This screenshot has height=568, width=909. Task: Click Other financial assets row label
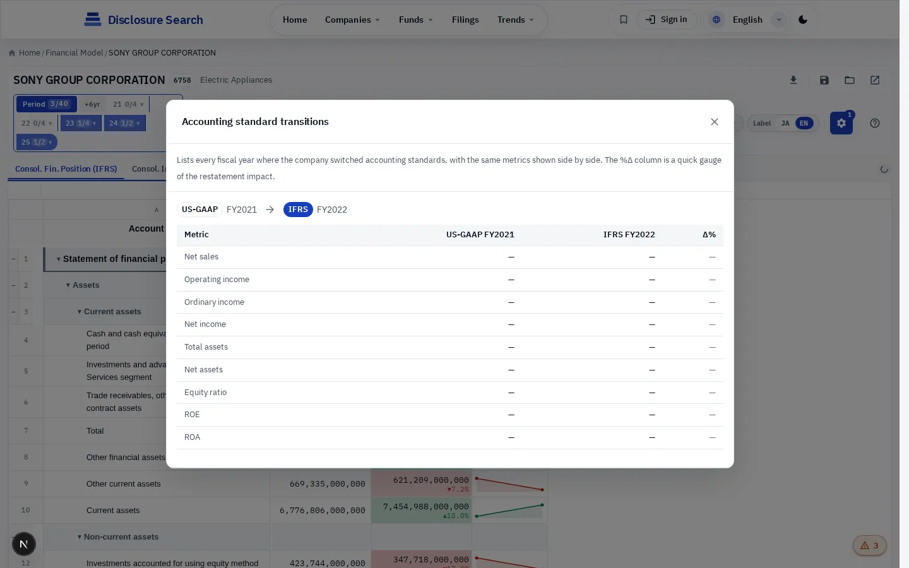(126, 458)
